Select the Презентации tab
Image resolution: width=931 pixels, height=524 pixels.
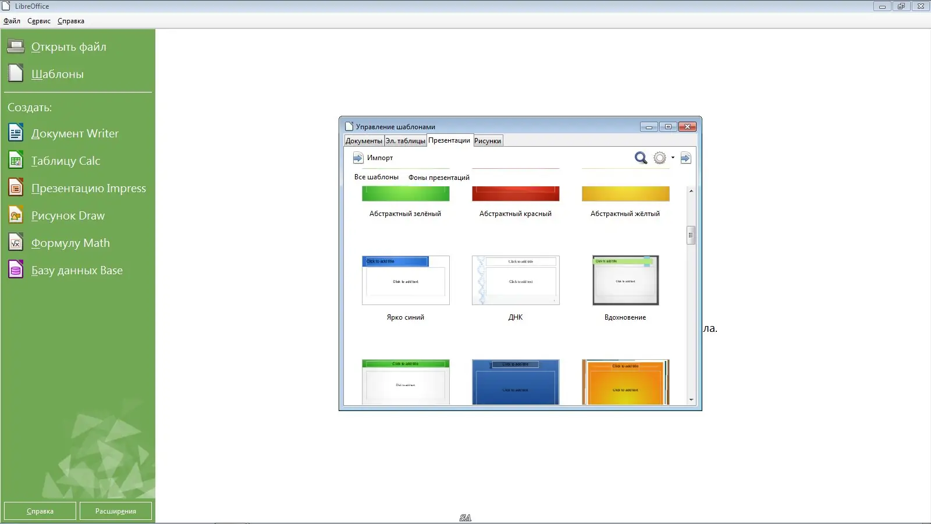click(x=449, y=140)
